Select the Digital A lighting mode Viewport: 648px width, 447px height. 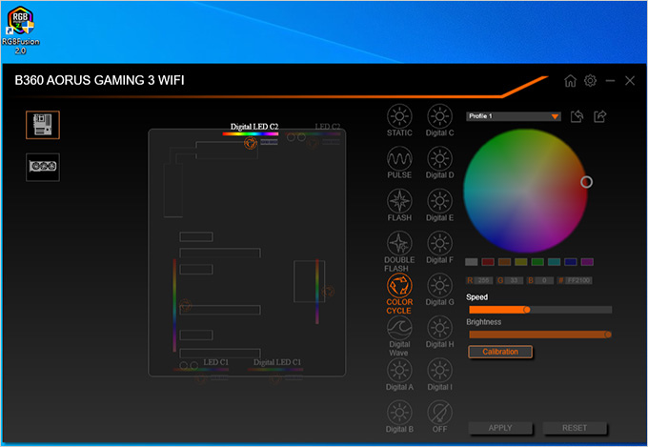[399, 375]
